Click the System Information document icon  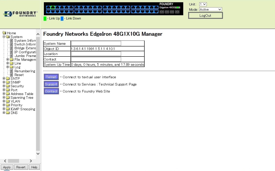point(11,40)
